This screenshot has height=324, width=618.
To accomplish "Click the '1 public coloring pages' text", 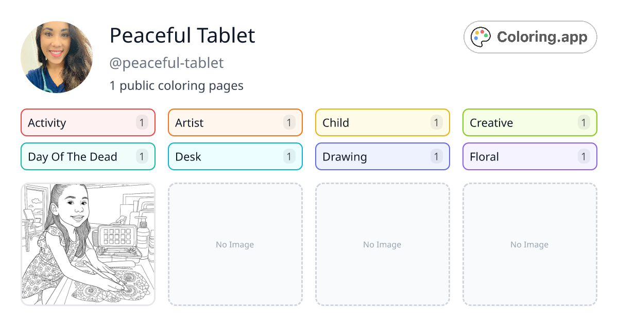I will click(177, 85).
